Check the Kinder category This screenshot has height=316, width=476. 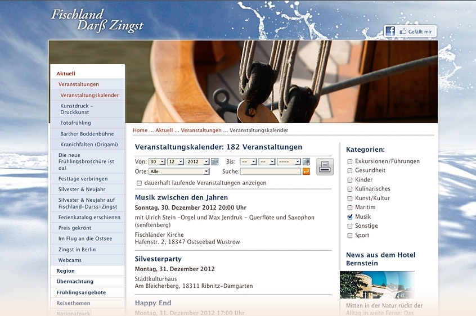click(x=350, y=180)
